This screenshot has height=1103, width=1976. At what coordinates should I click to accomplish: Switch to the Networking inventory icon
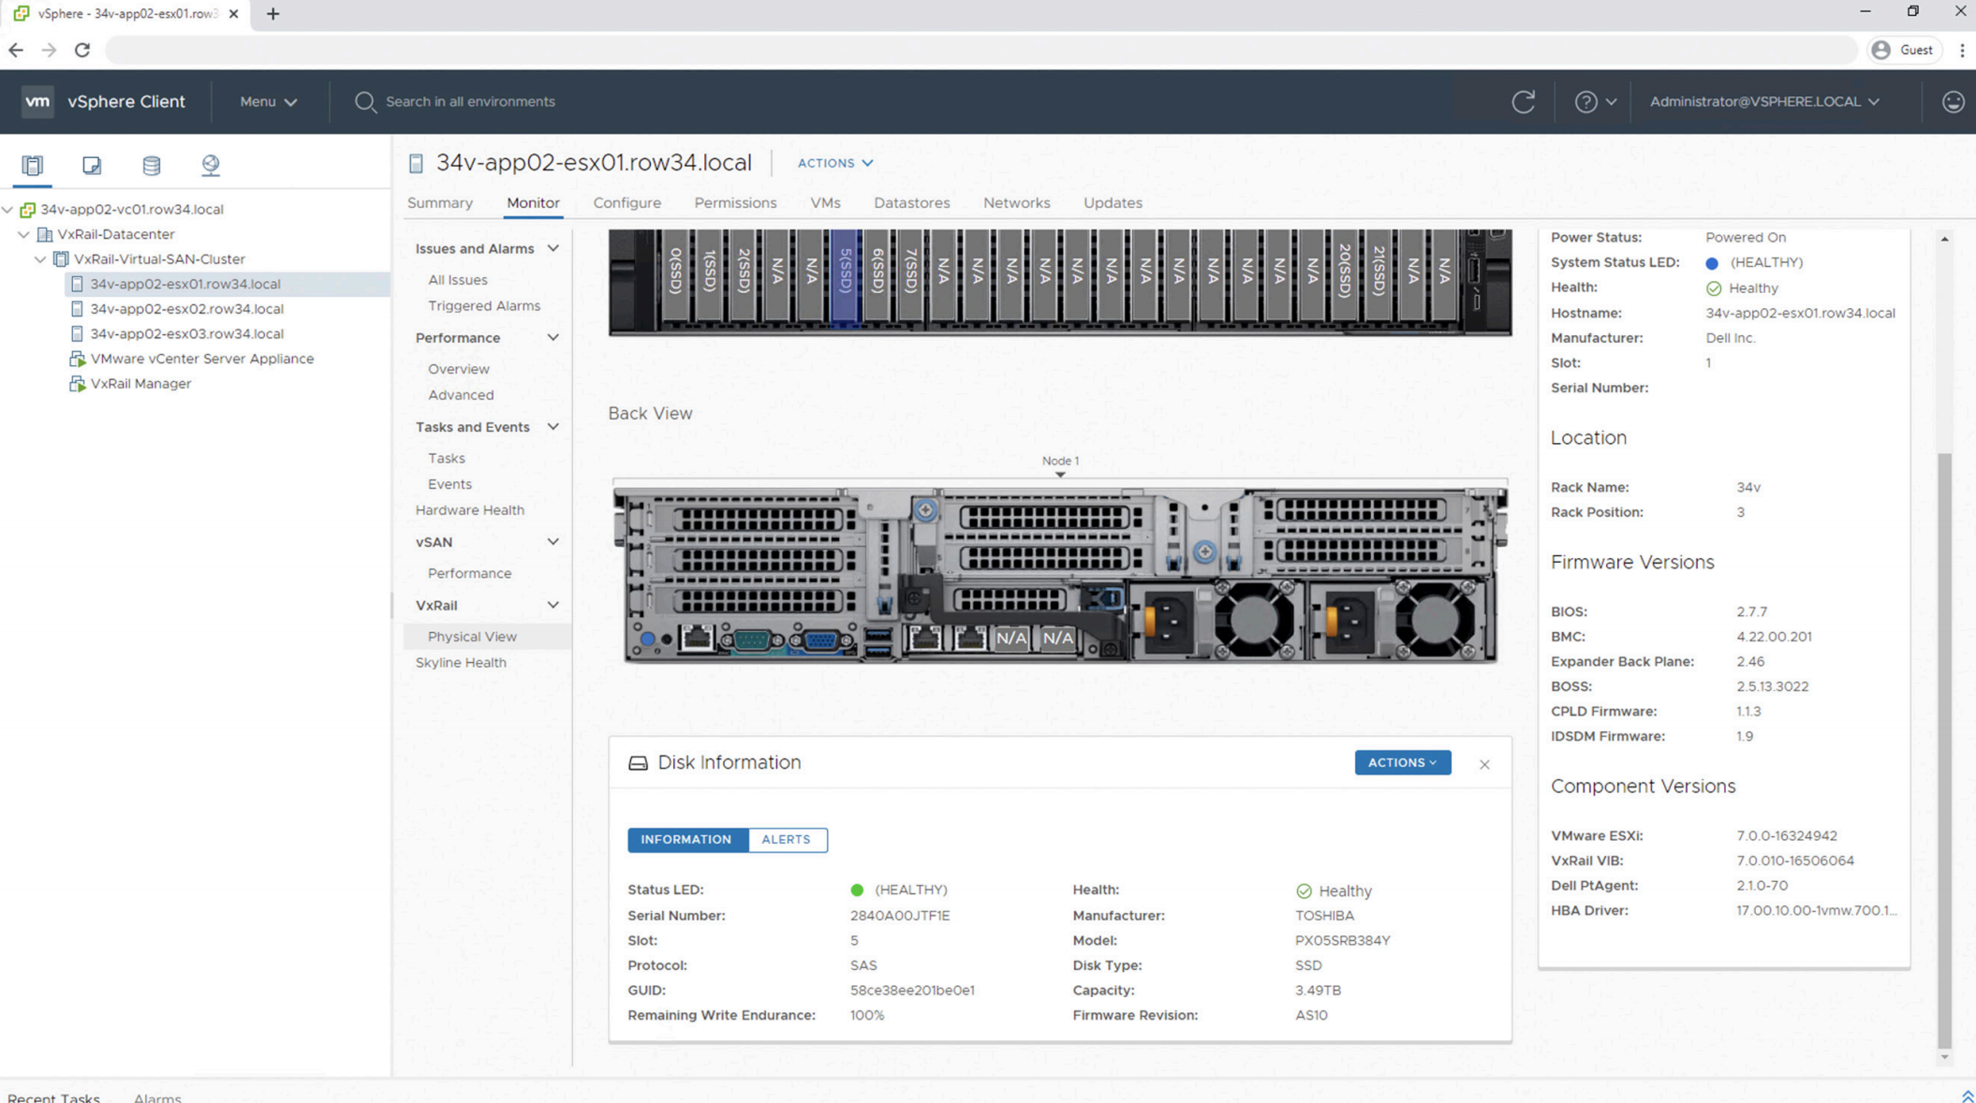(211, 166)
